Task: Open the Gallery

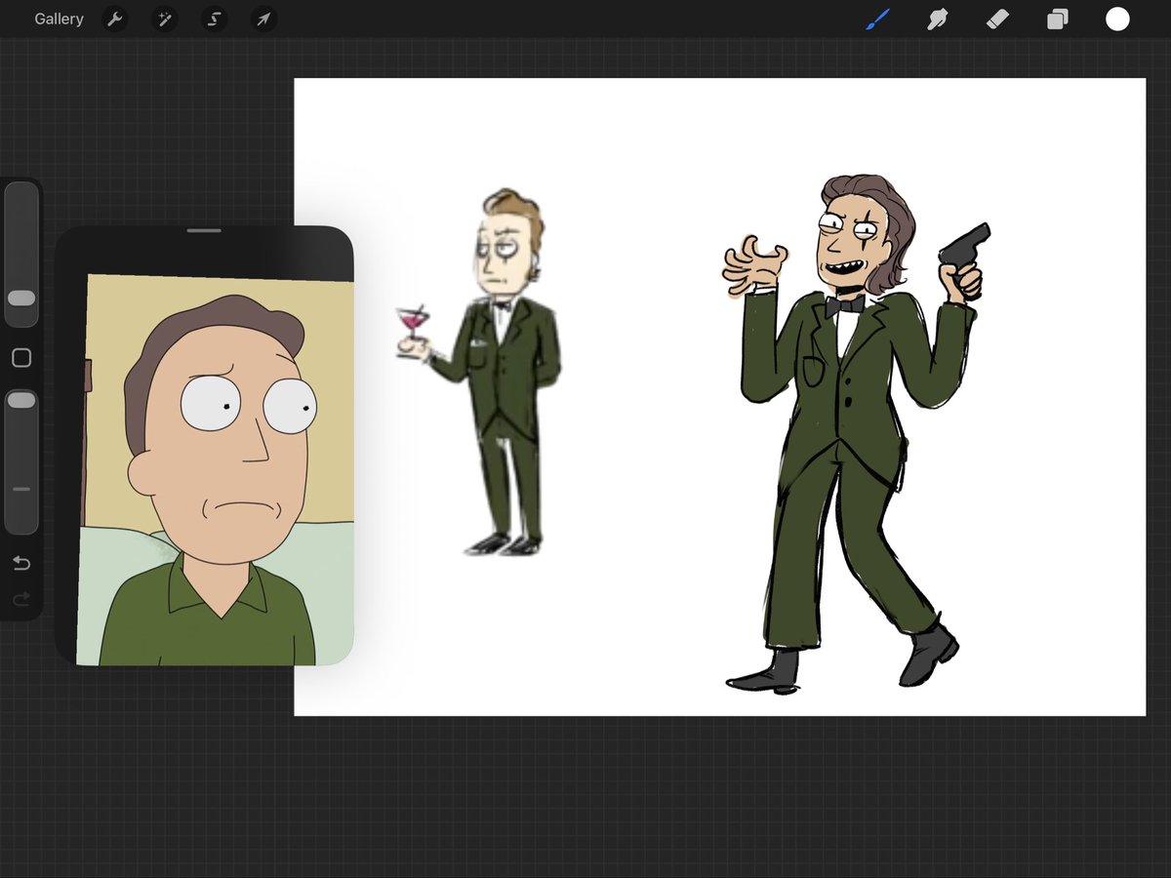Action: [x=59, y=20]
